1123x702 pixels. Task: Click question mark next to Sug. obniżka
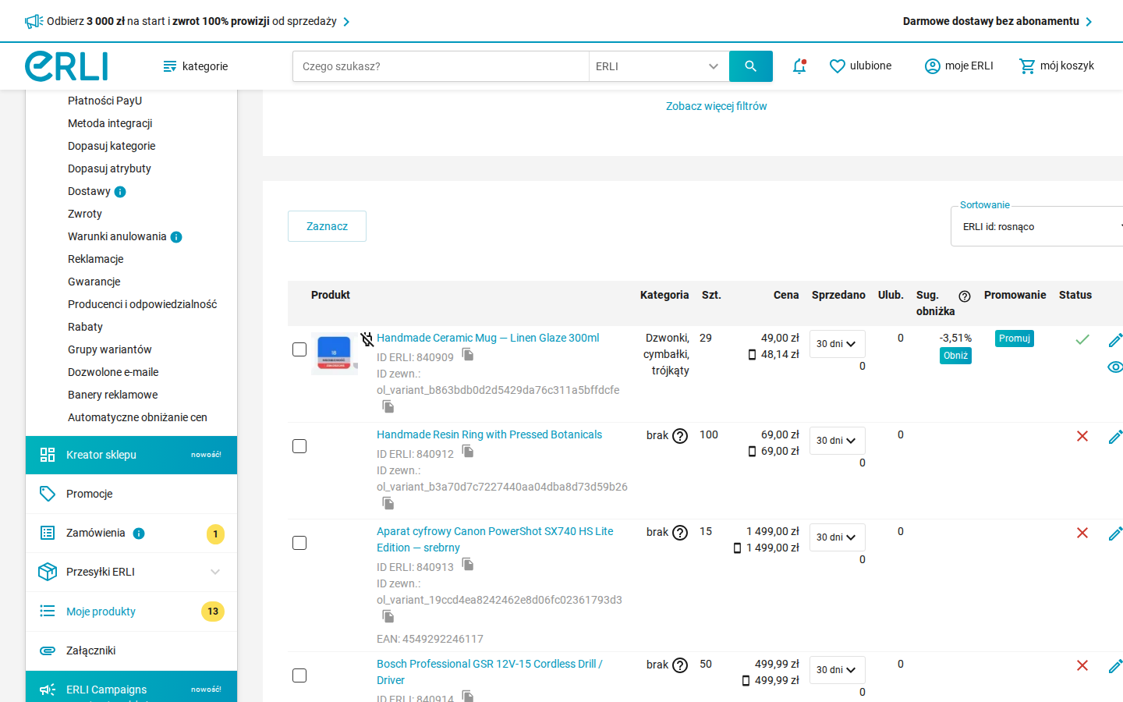(965, 296)
